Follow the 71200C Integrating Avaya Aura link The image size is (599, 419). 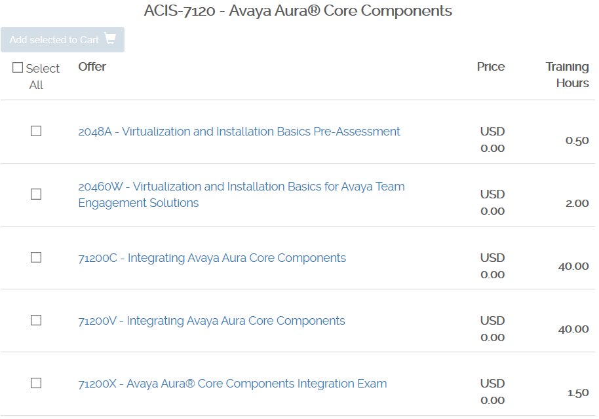(x=212, y=258)
